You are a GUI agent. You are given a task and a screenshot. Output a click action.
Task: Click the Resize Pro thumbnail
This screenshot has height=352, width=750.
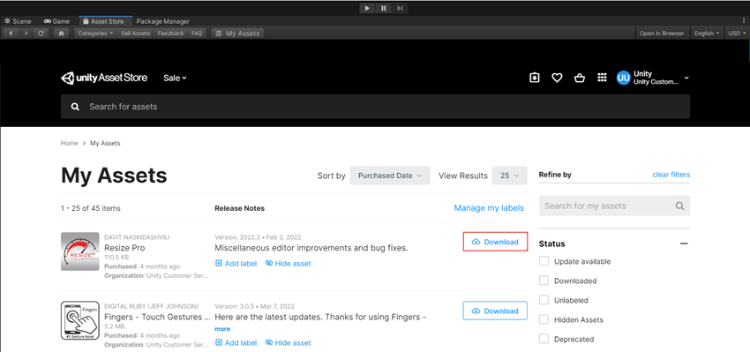[80, 251]
